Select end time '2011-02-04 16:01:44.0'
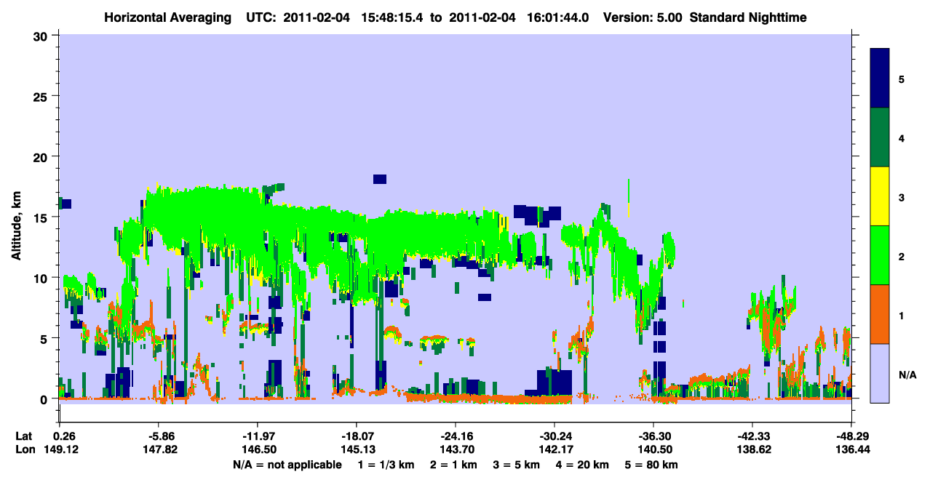Screen dimensions: 946x485 point(520,17)
